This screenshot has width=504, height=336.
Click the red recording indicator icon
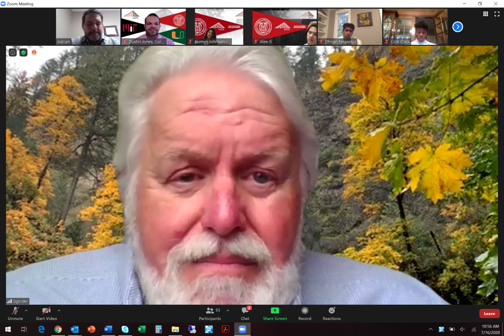pos(34,52)
